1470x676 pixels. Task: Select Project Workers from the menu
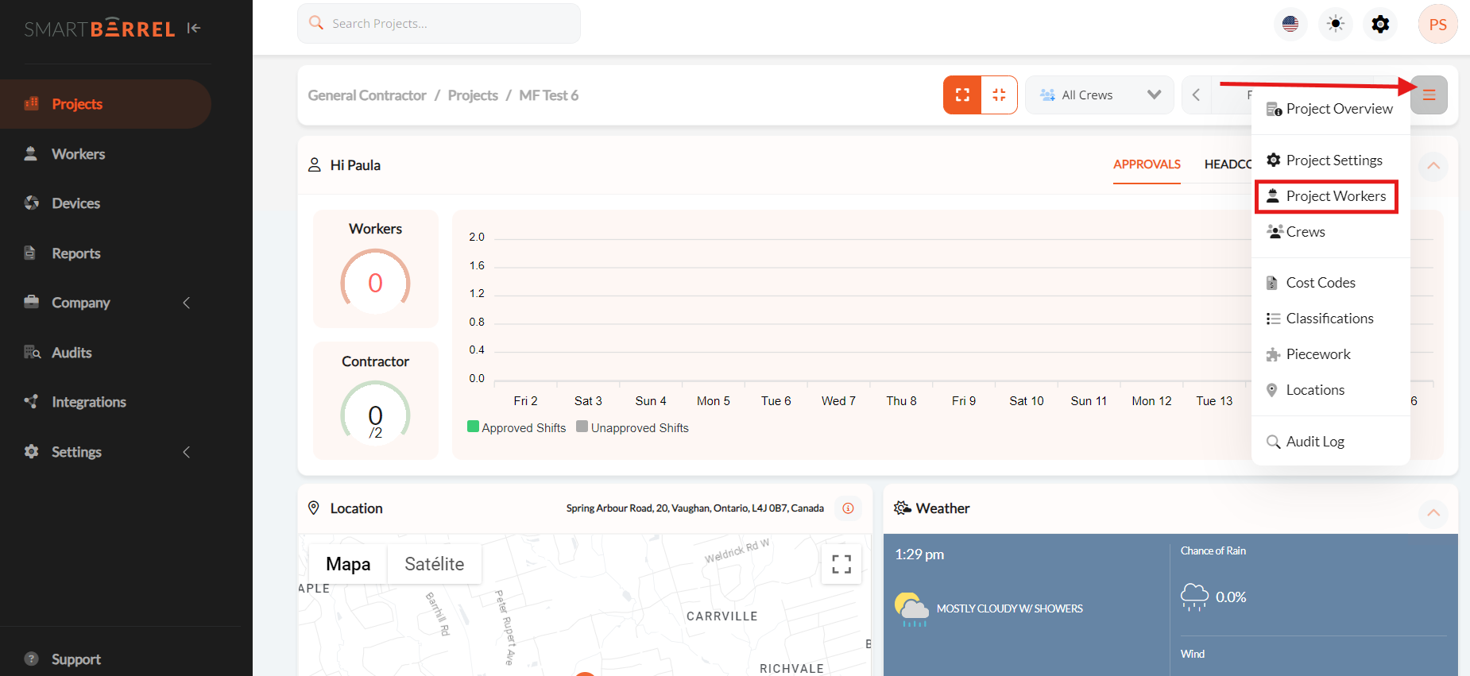(1335, 196)
